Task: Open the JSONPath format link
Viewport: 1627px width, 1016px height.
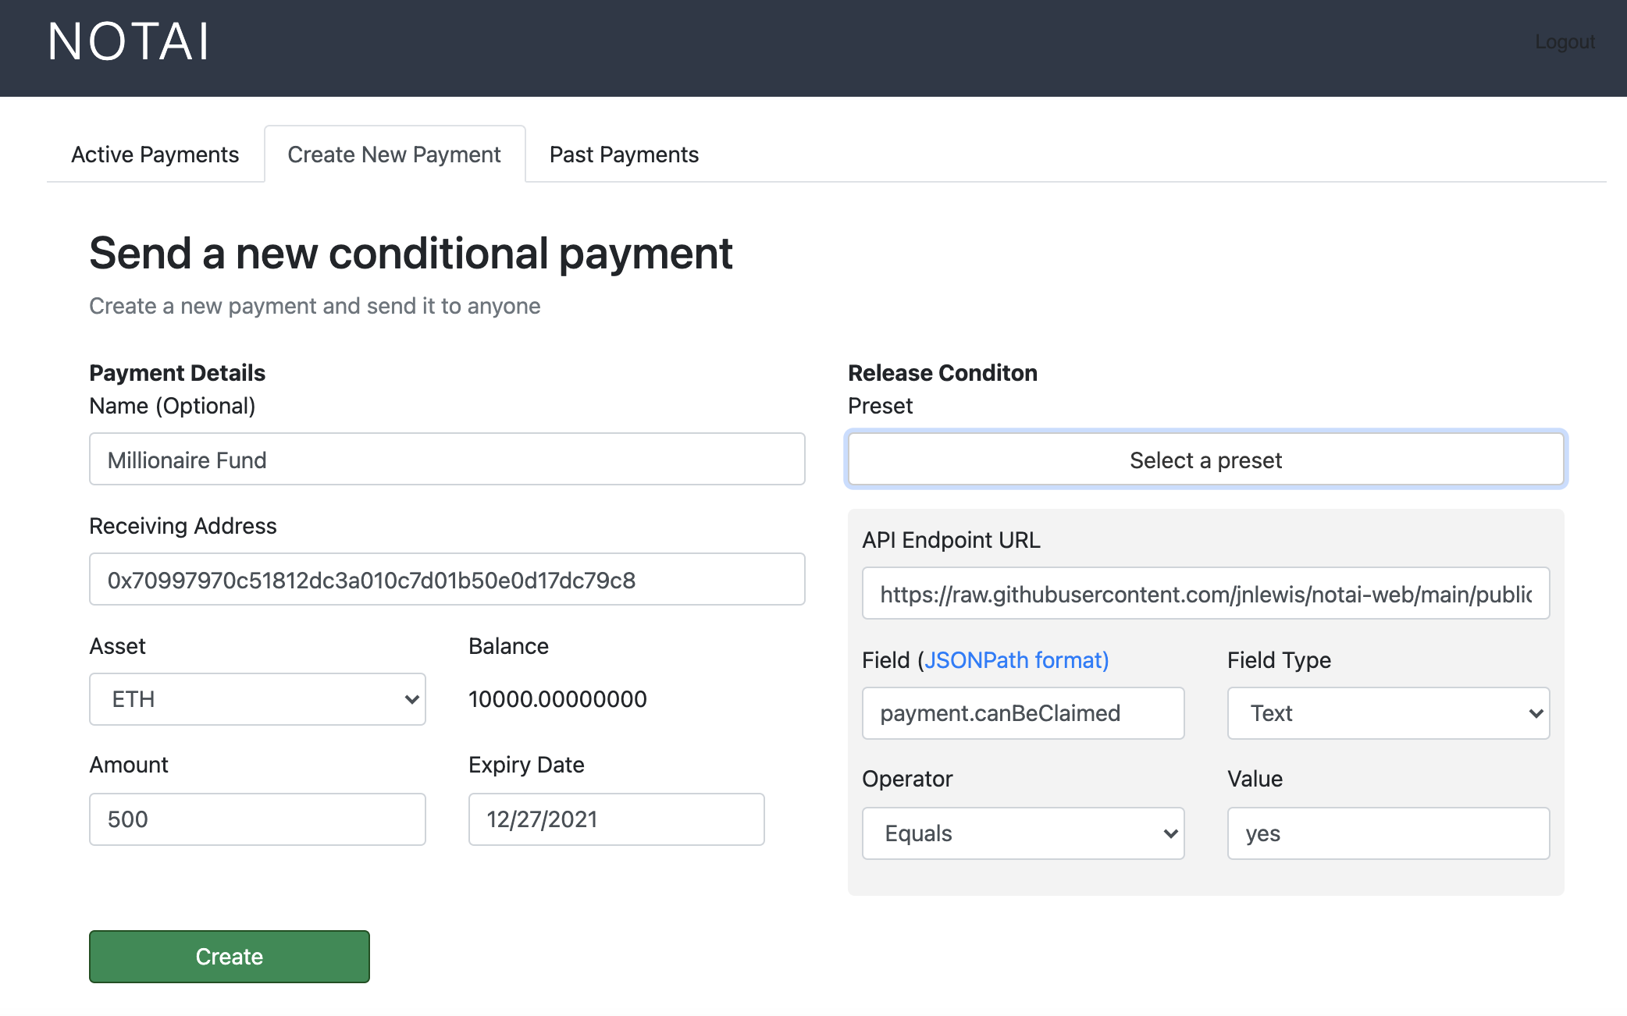Action: 1016,660
